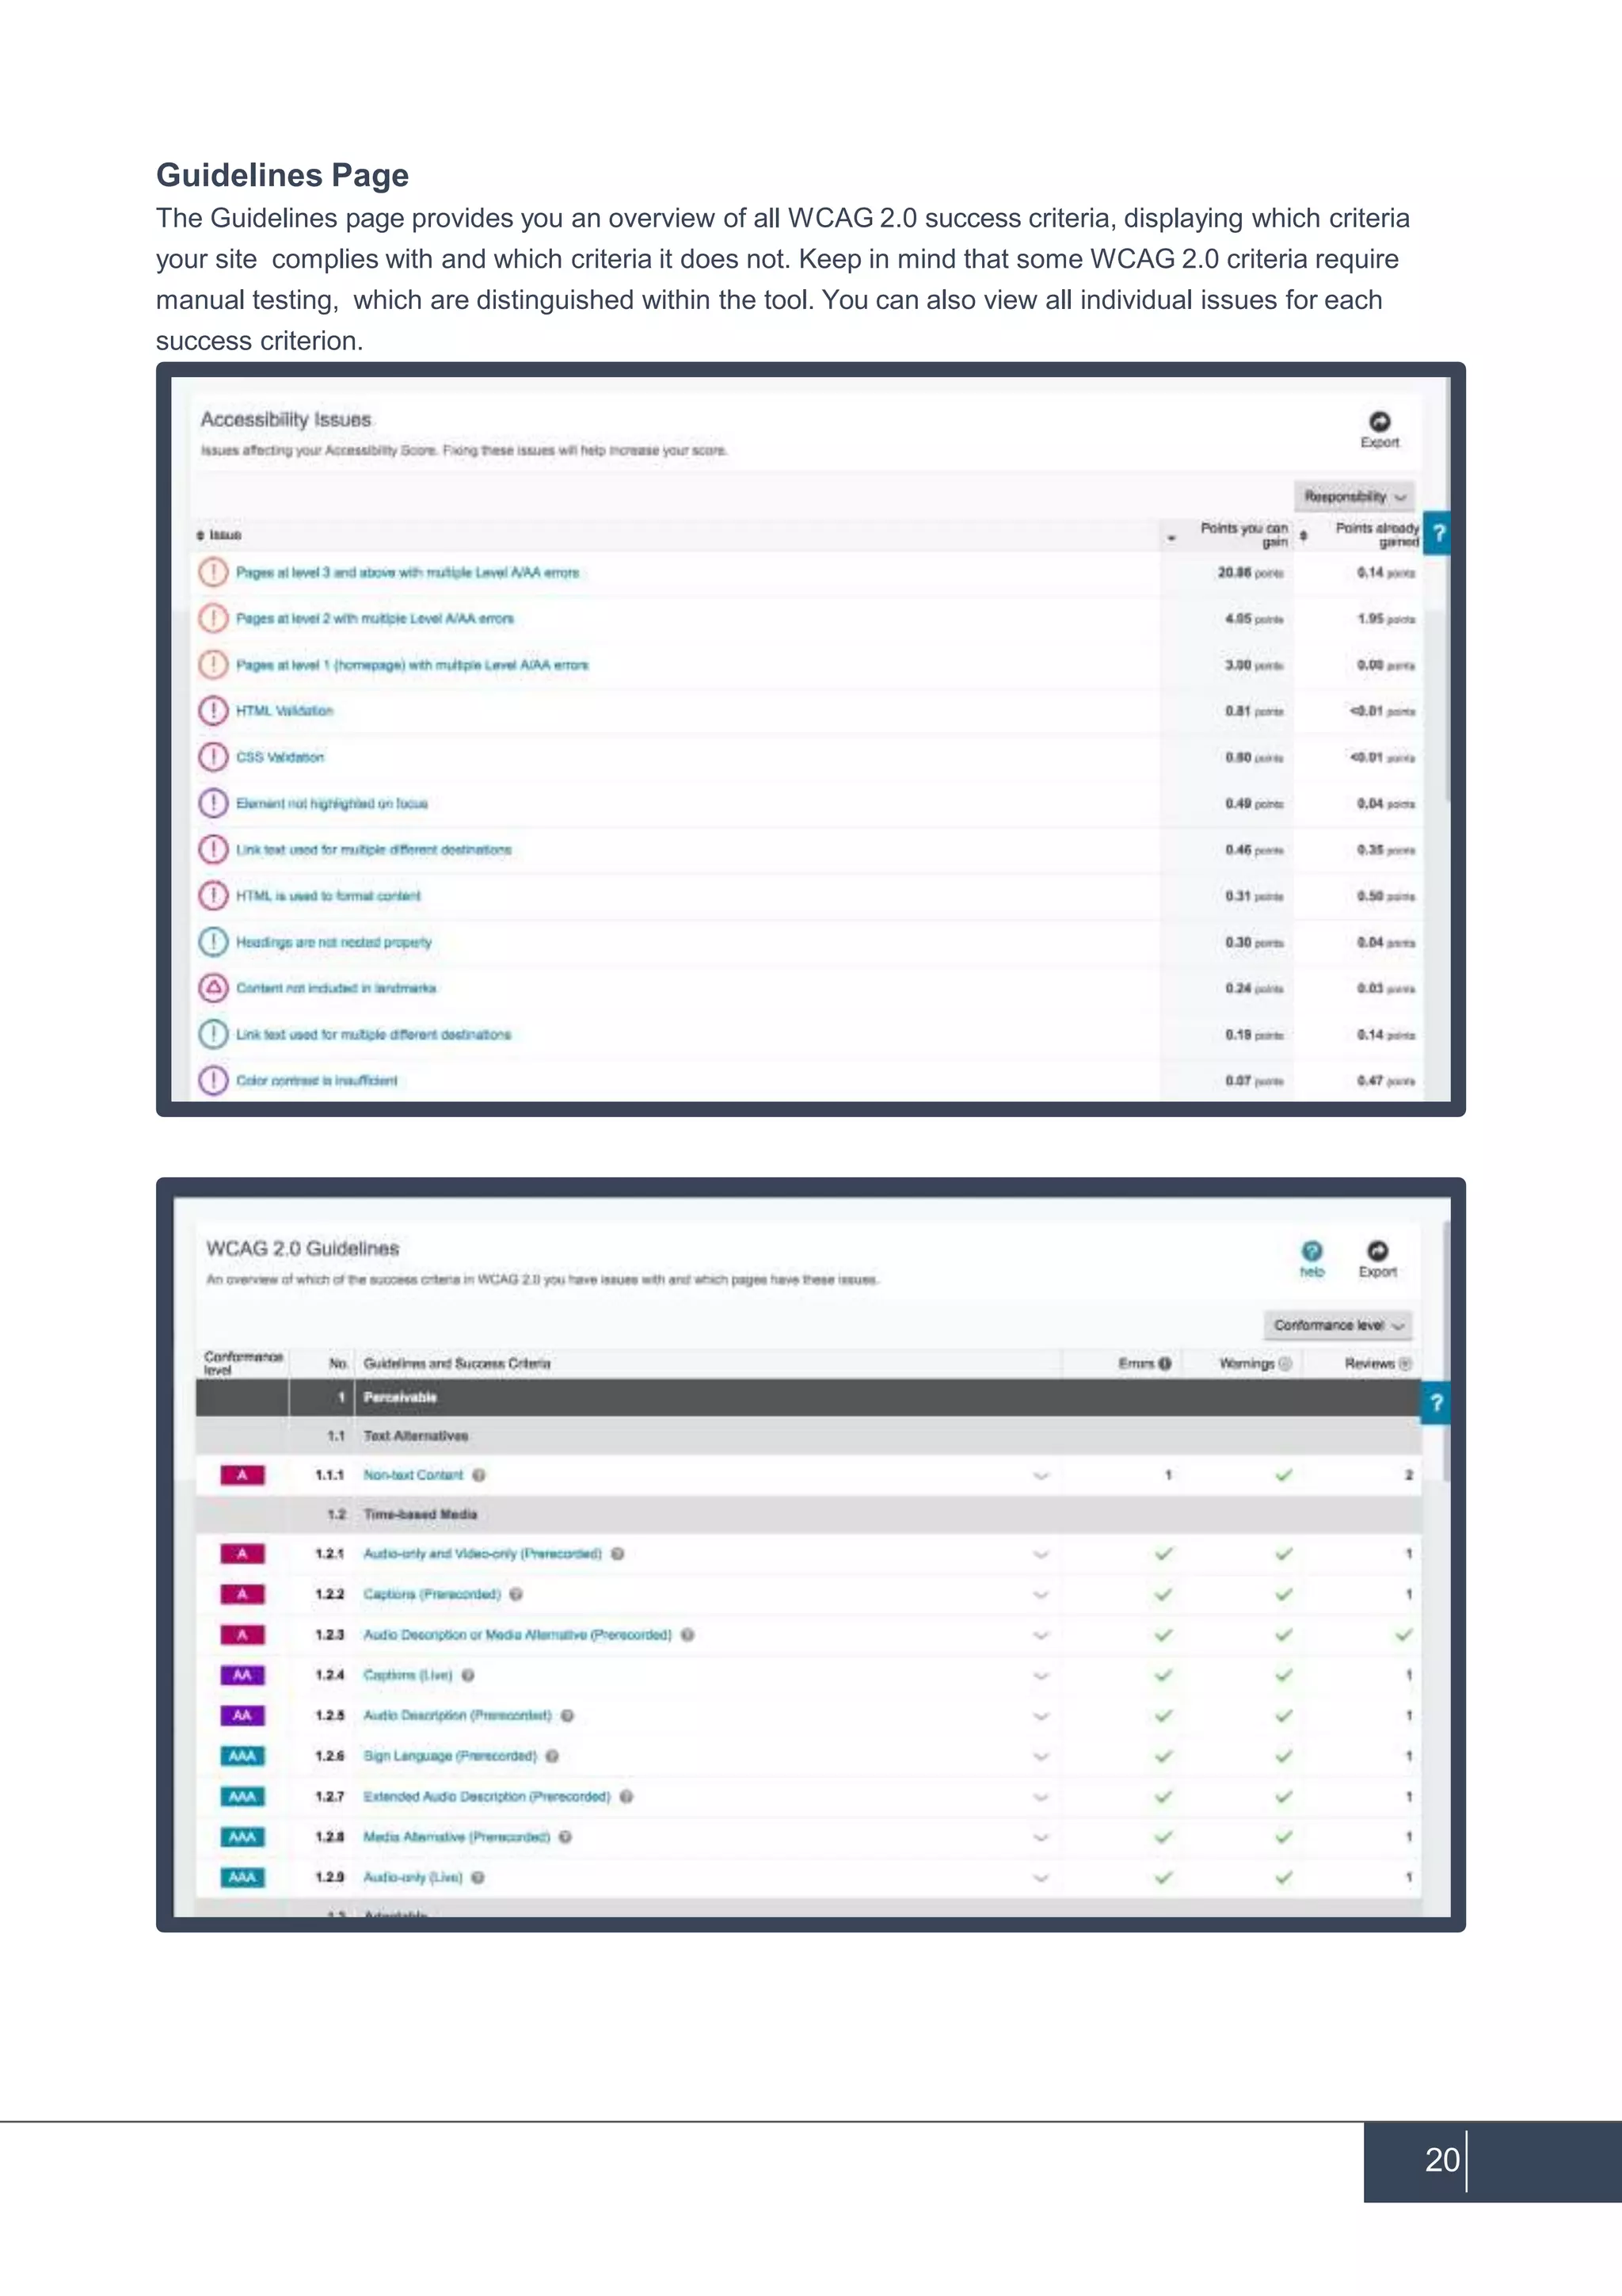Expand the 1.2.4 Captions (Live) row chevron
Screen dimensions: 1622x2296
[1041, 1675]
